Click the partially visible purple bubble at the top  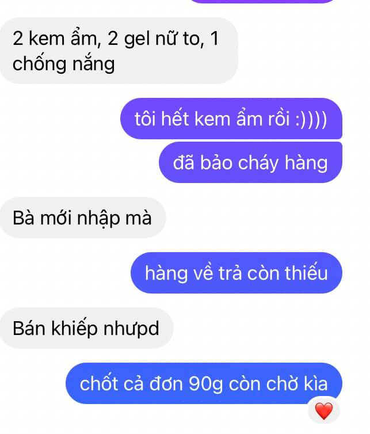[263, 1]
